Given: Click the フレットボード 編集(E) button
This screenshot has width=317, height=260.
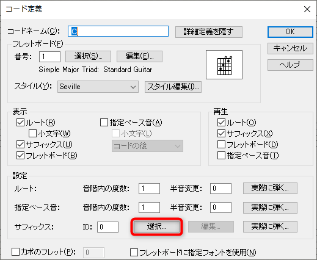Looking at the screenshot, I should point(139,56).
